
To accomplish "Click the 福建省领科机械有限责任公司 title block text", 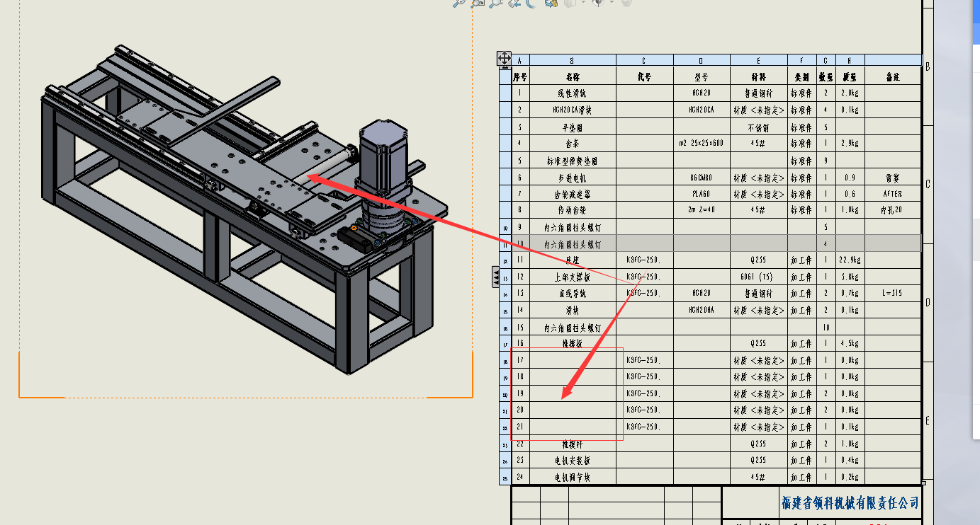I will coord(850,503).
